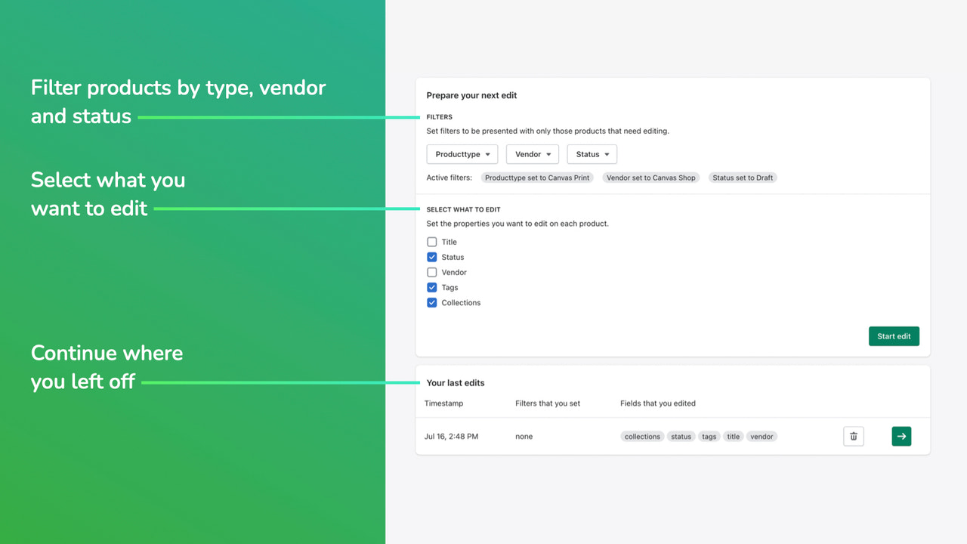The height and width of the screenshot is (544, 967).
Task: Click the "status" tag chip
Action: pos(681,436)
